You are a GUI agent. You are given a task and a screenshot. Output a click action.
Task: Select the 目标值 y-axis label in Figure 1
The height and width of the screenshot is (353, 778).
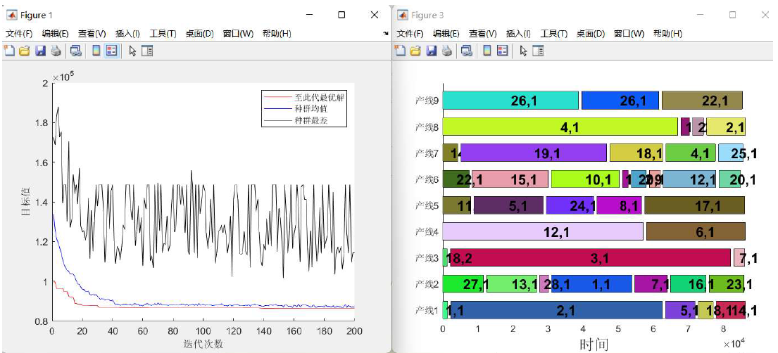point(26,202)
